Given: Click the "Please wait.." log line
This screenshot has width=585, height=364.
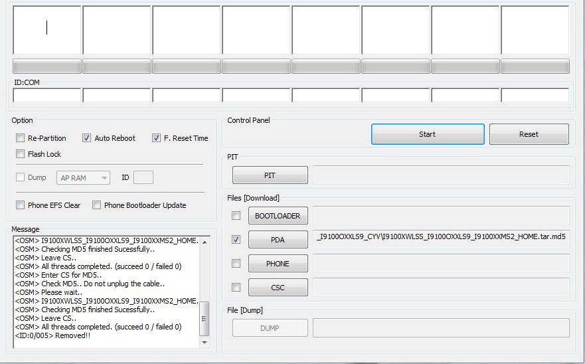Looking at the screenshot, I should click(49, 292).
